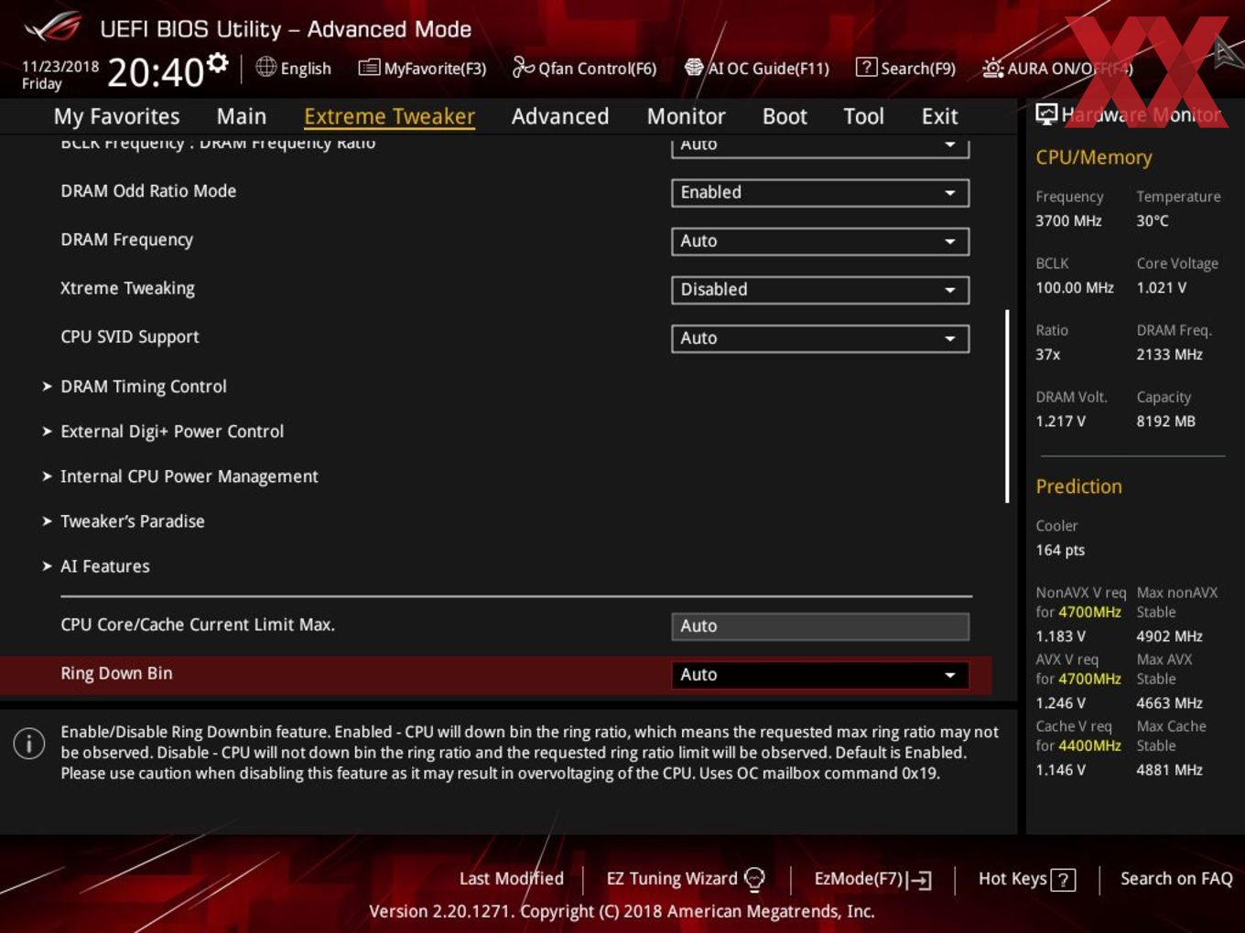Click the Last Modified button
This screenshot has width=1245, height=933.
tap(512, 879)
